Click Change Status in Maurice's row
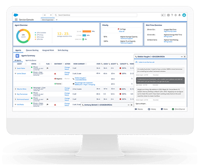This screenshot has height=168, width=198. 67,89
